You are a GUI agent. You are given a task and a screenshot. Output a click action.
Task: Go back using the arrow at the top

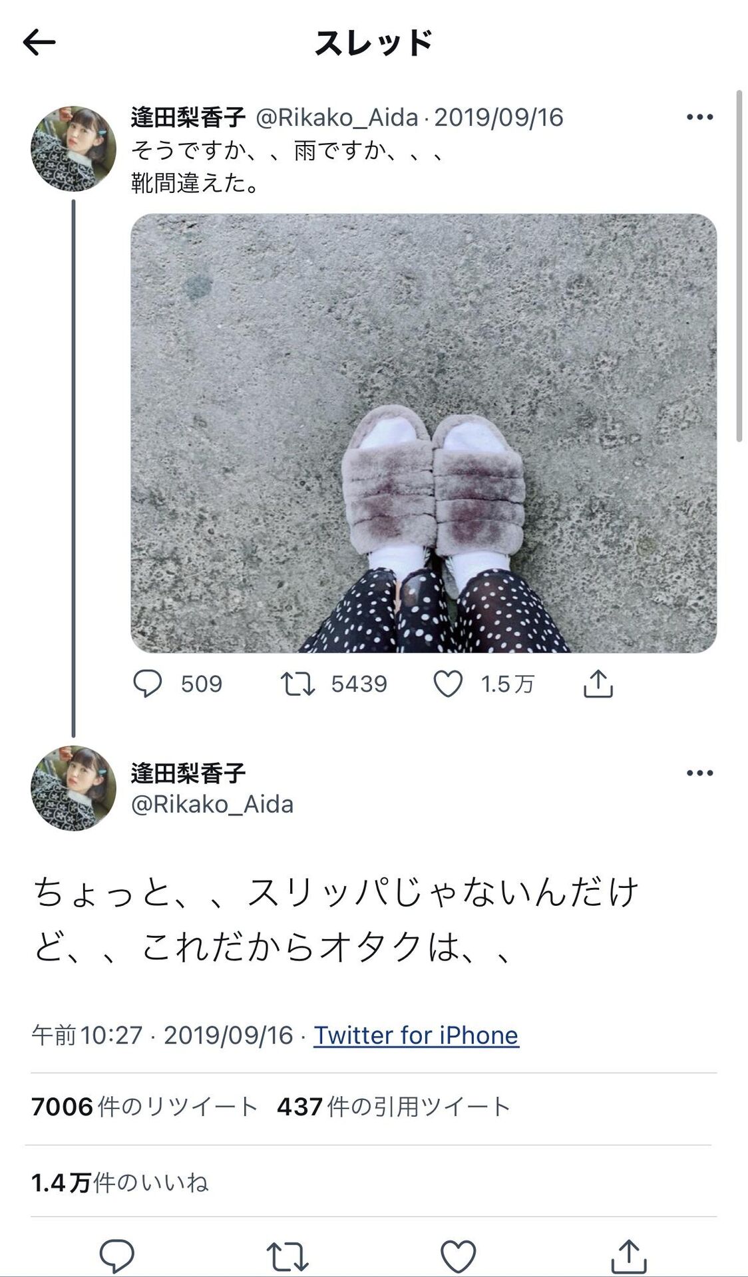[x=39, y=43]
